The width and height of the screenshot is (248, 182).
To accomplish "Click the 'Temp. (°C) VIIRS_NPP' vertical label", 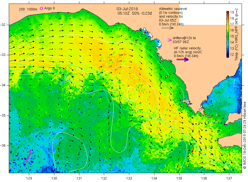I will 236,43.
